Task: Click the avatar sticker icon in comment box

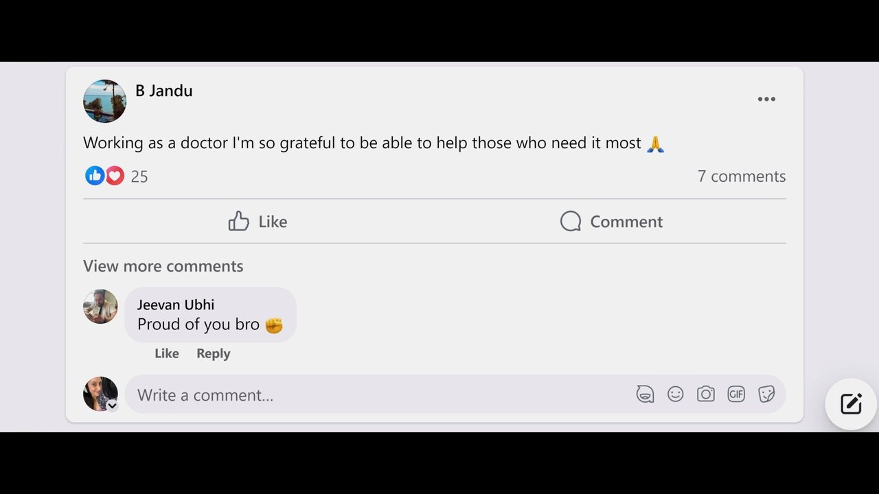Action: click(x=645, y=394)
